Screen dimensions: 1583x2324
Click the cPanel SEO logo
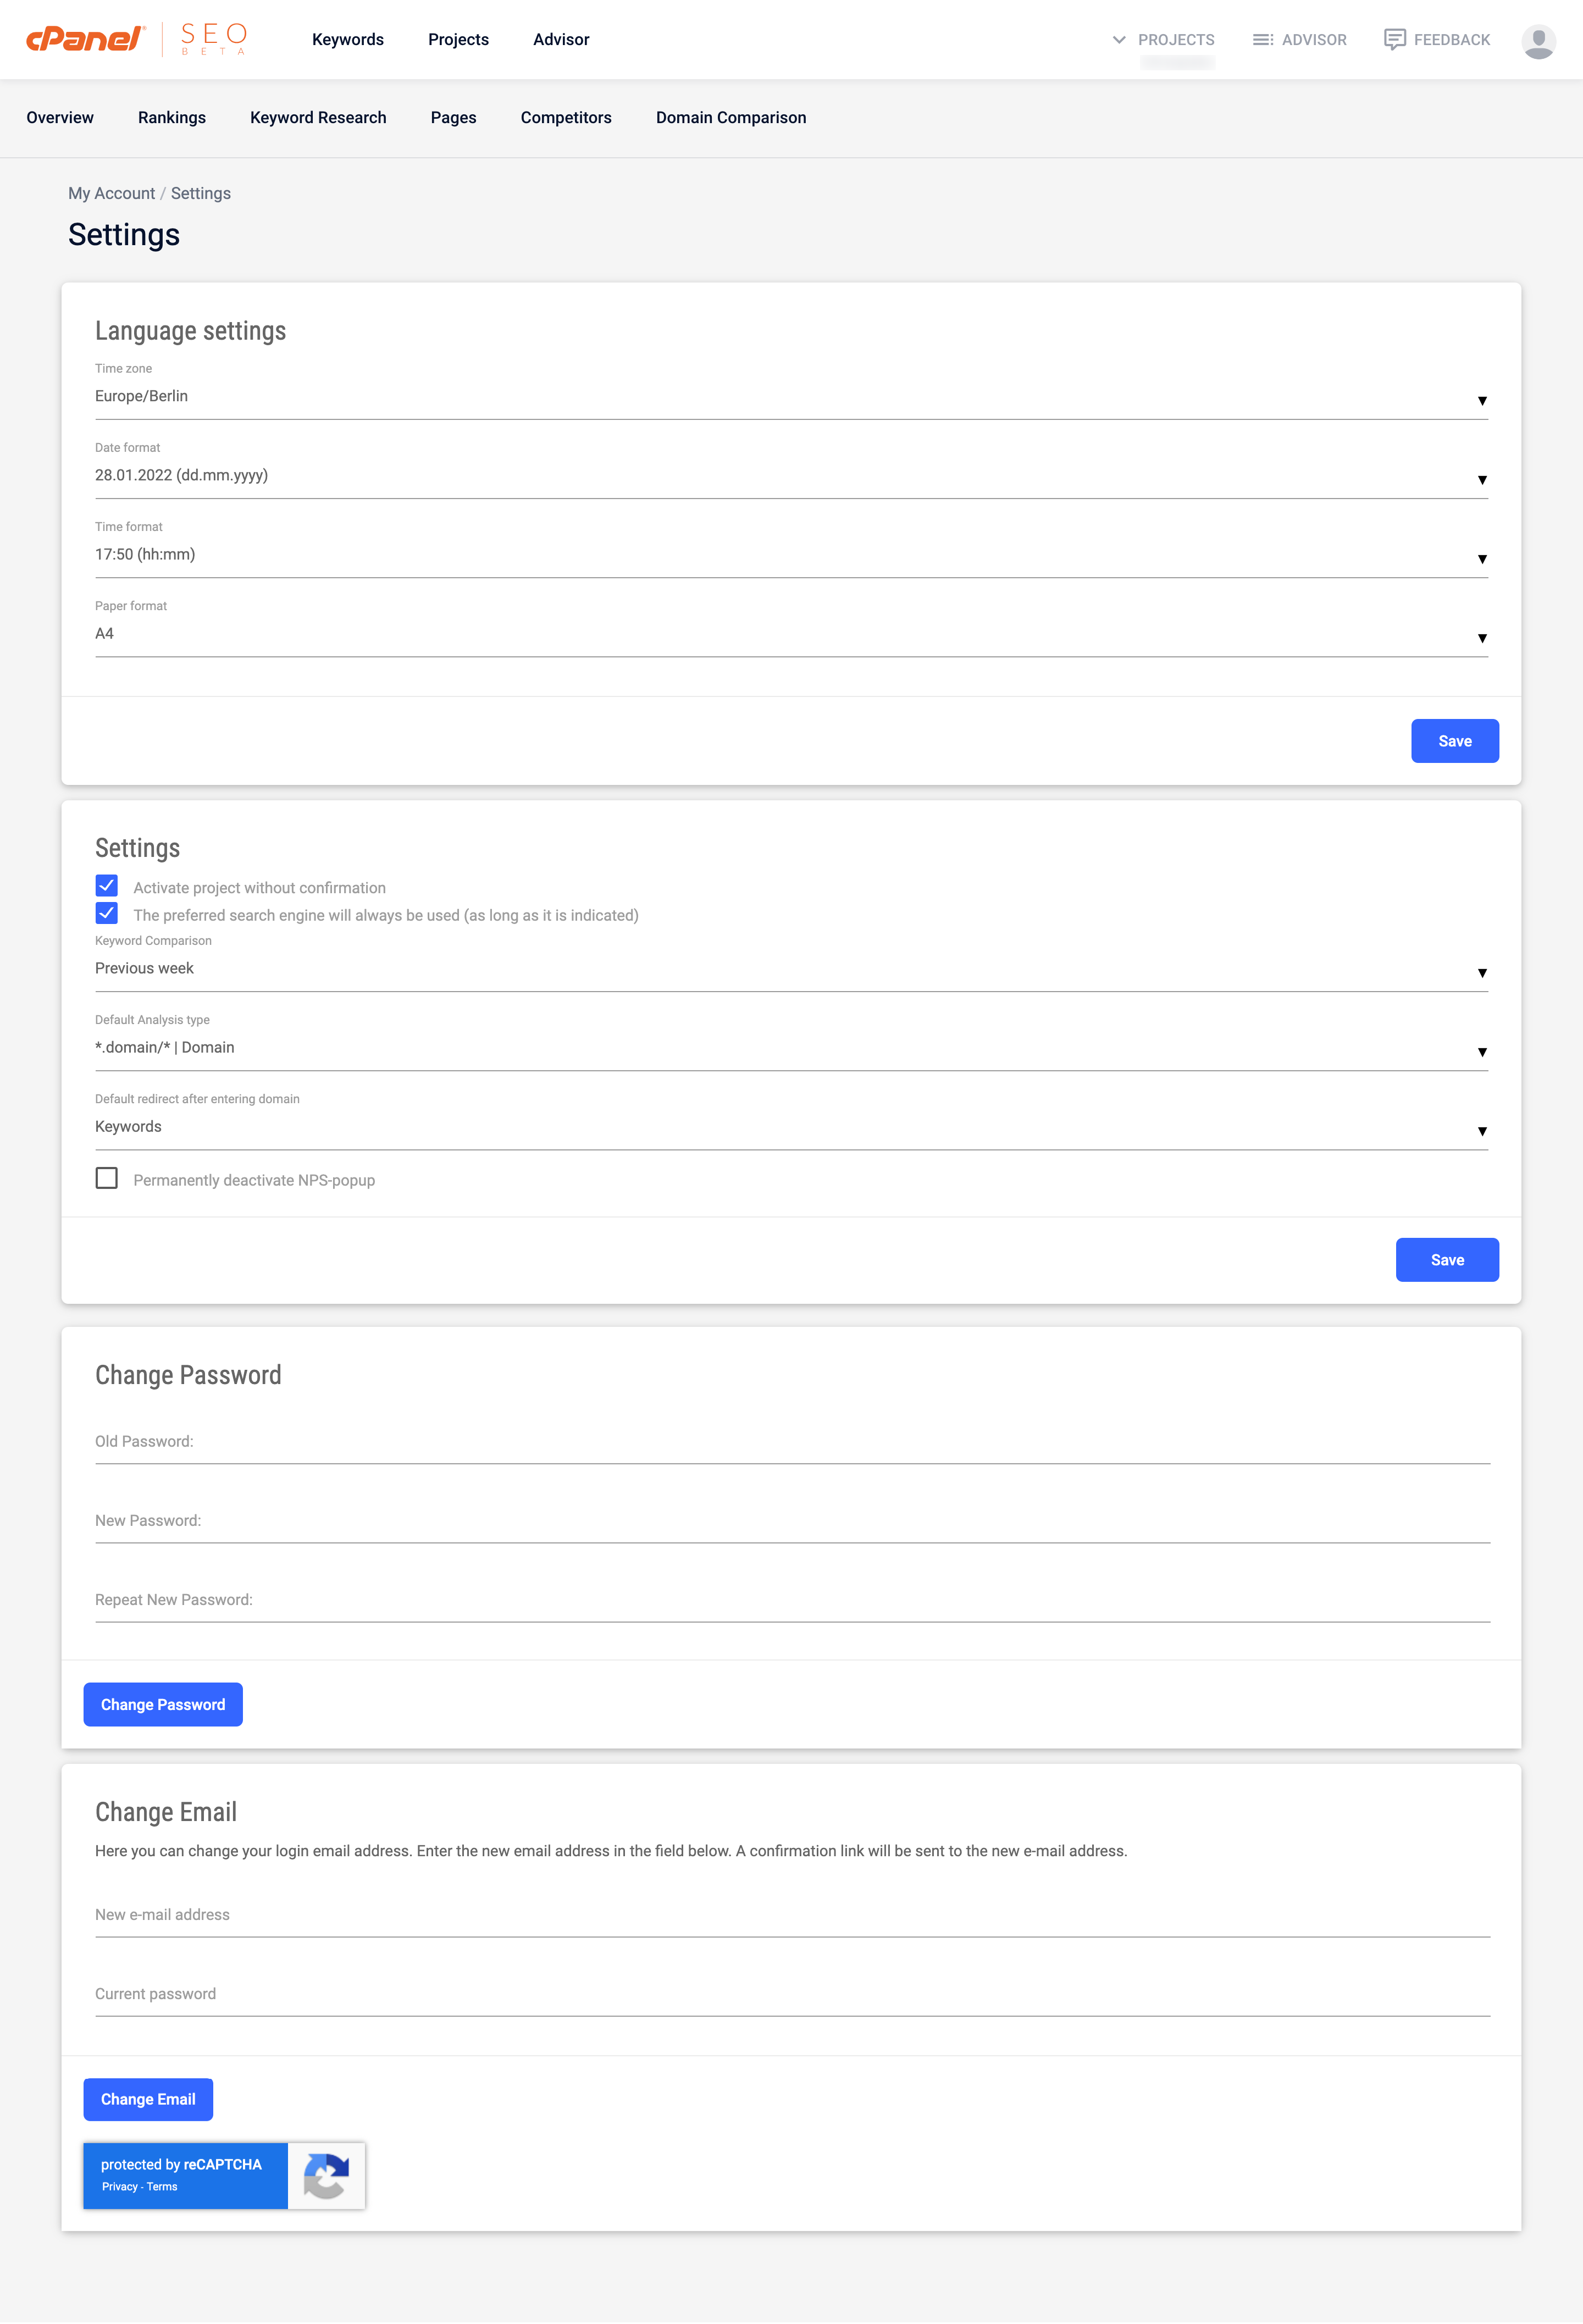coord(136,39)
